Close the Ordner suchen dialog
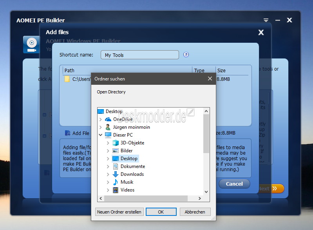313x230 pixels. (210, 79)
